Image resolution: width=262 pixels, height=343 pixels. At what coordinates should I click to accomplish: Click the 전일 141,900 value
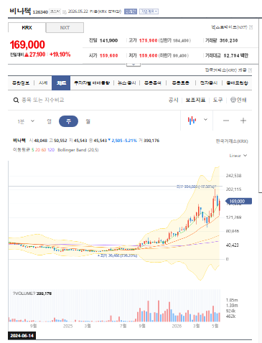click(108, 40)
